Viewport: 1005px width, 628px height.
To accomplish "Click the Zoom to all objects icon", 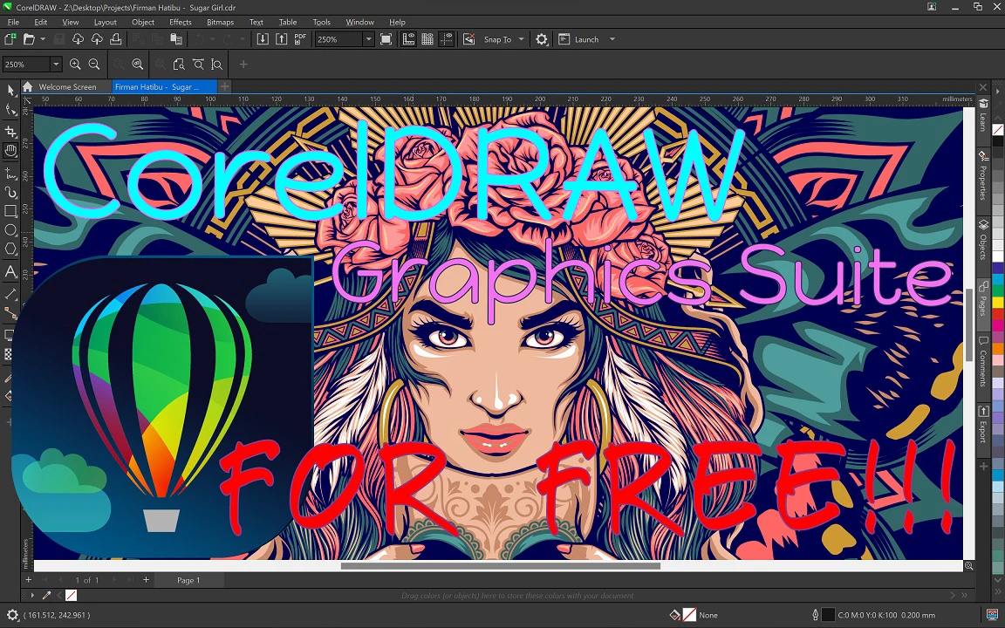I will [138, 64].
